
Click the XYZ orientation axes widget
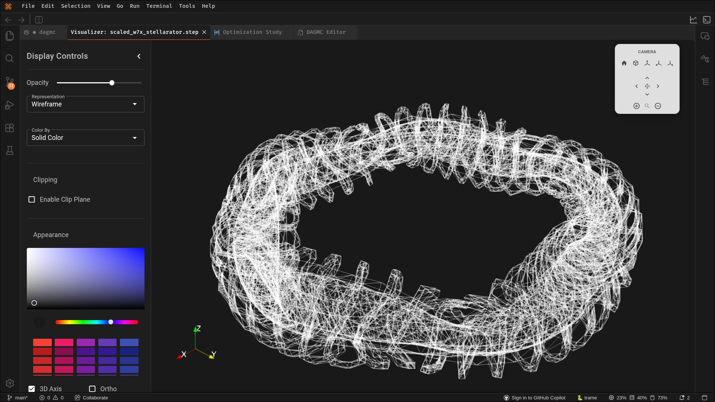[197, 343]
